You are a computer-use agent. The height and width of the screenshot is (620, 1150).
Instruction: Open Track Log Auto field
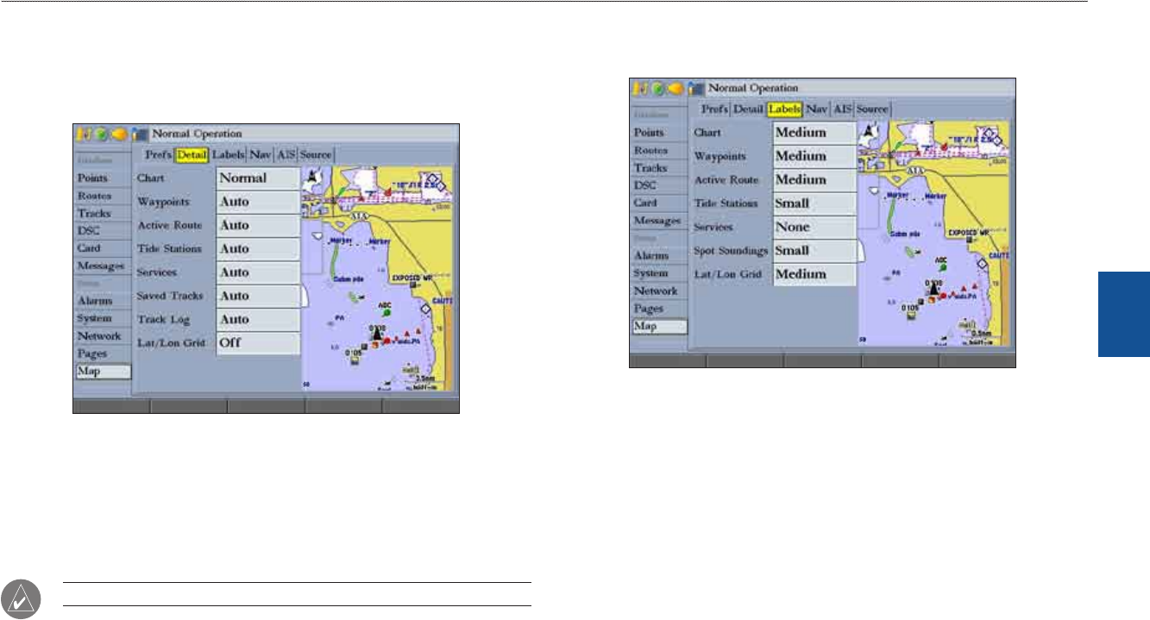pos(258,318)
